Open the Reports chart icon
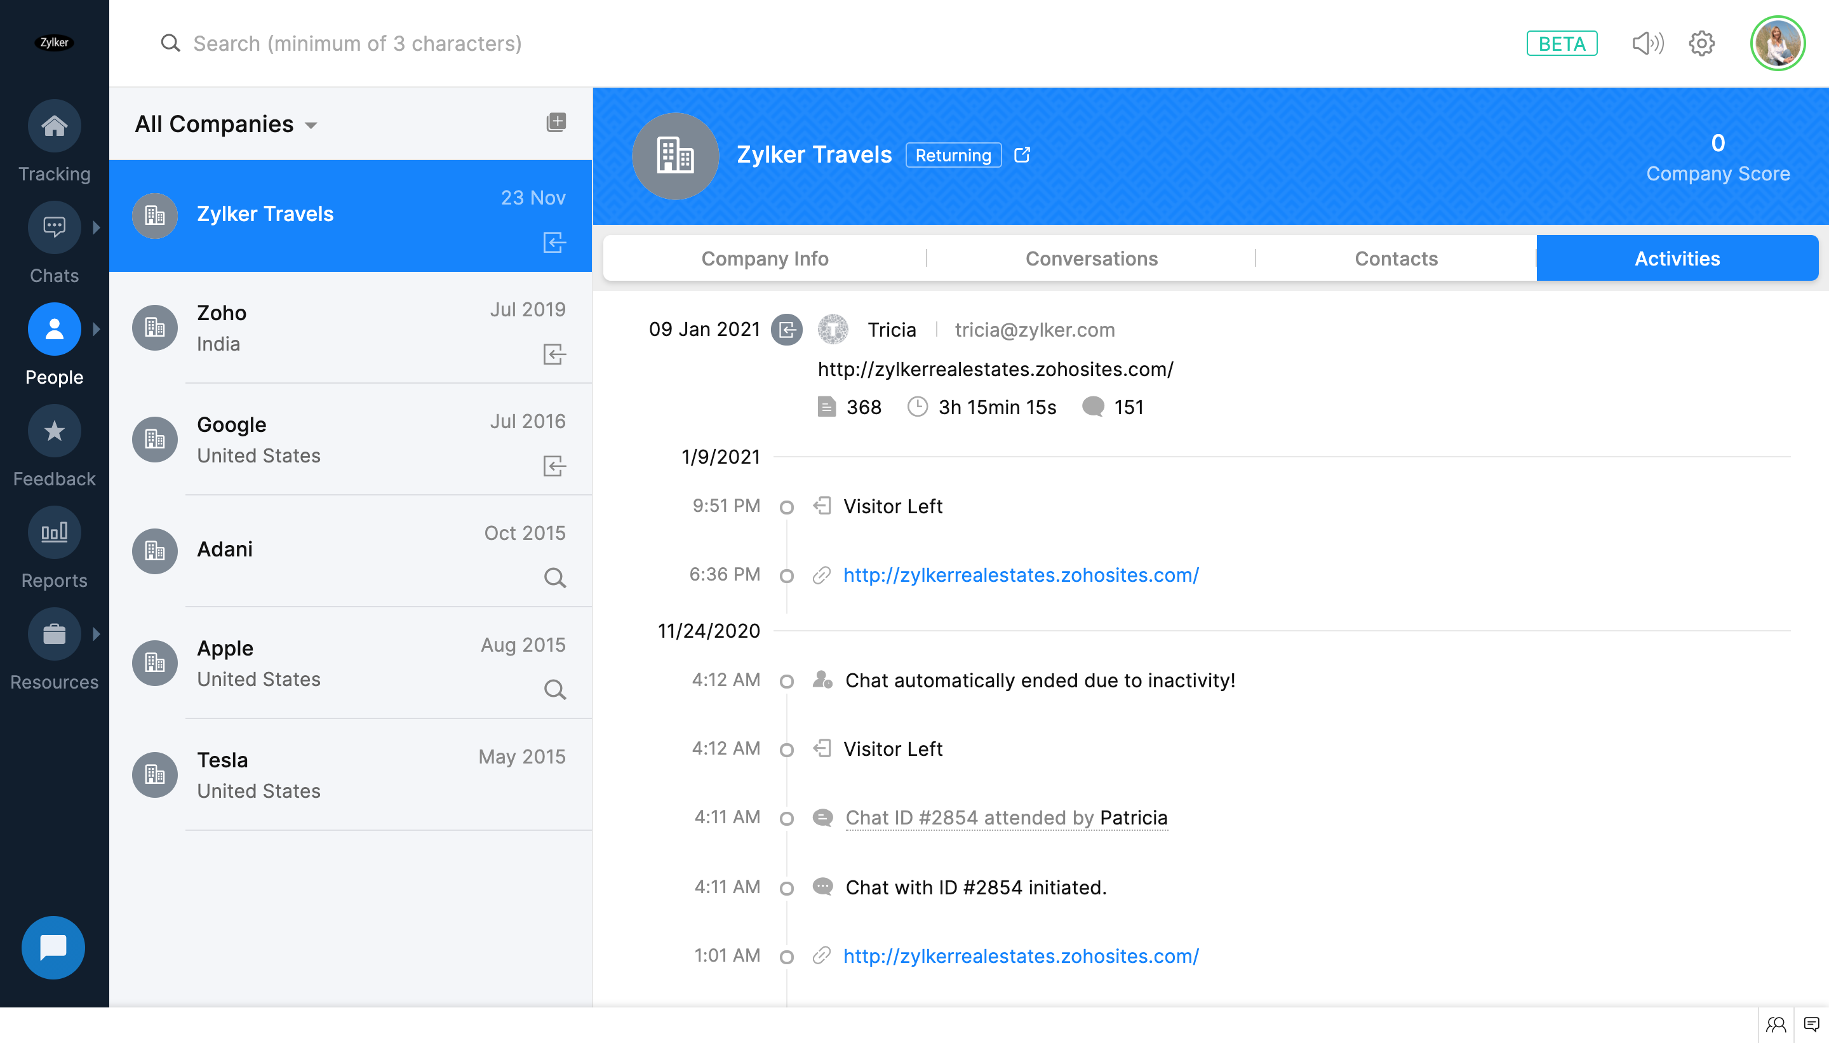The width and height of the screenshot is (1829, 1043). coord(54,533)
